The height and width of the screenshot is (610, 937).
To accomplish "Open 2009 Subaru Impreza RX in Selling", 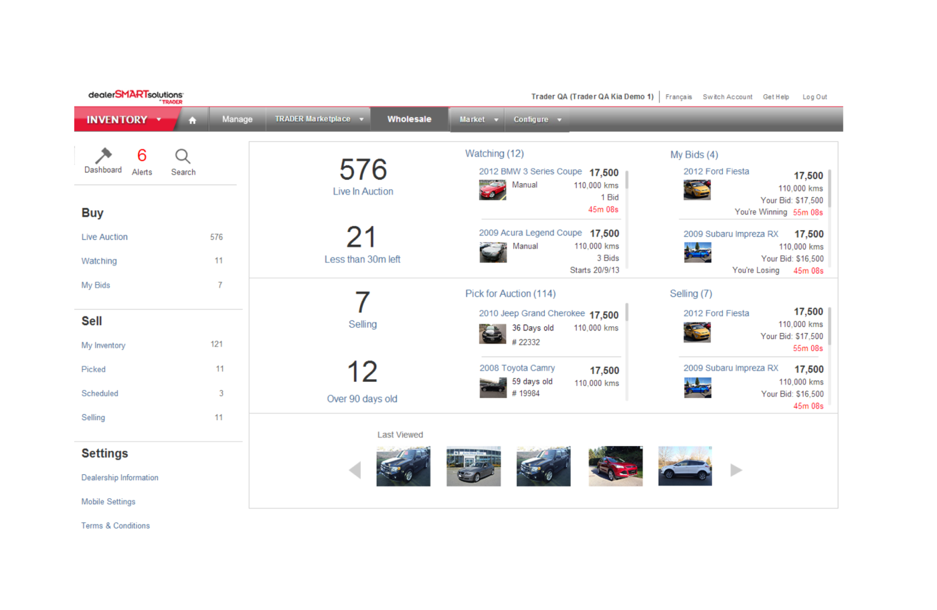I will pos(731,368).
